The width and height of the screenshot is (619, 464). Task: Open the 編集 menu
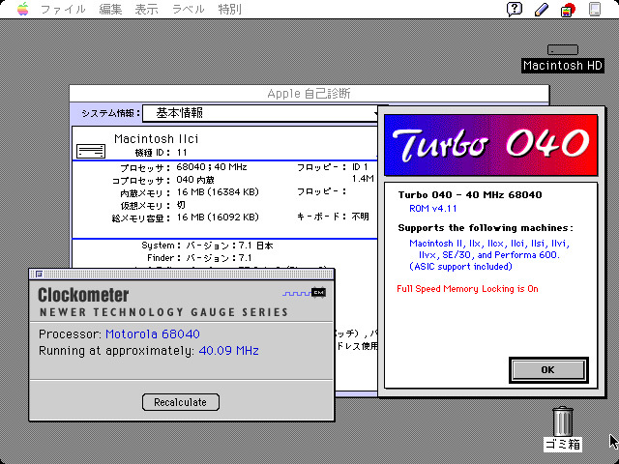pyautogui.click(x=110, y=9)
